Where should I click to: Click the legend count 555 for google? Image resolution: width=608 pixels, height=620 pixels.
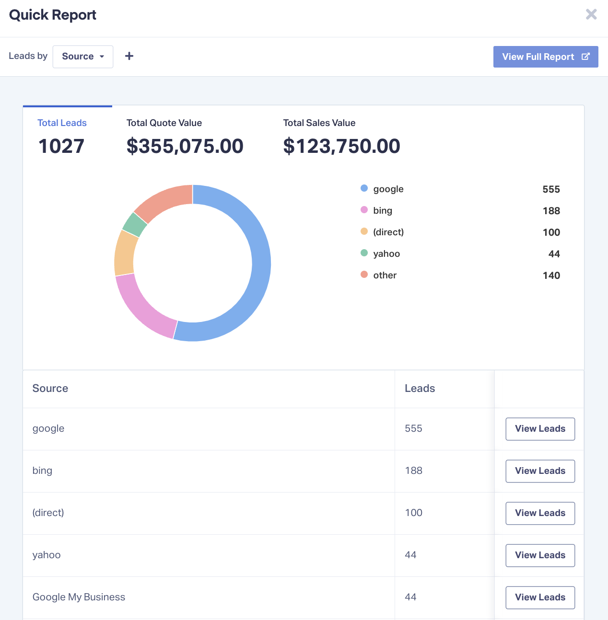[551, 189]
